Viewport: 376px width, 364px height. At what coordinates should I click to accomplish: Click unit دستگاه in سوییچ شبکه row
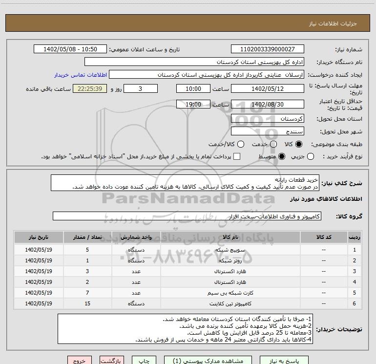(136, 250)
